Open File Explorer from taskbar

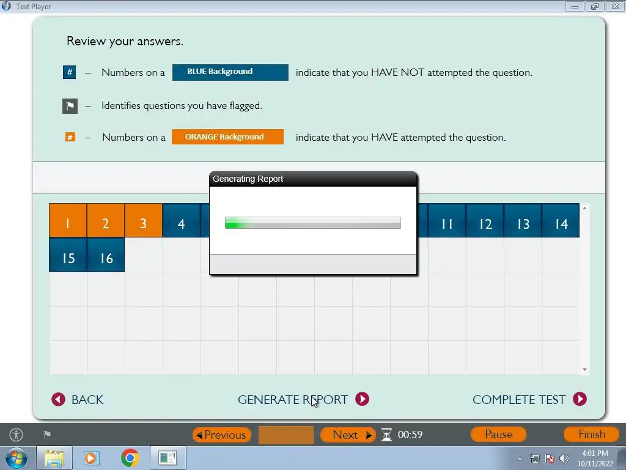54,458
